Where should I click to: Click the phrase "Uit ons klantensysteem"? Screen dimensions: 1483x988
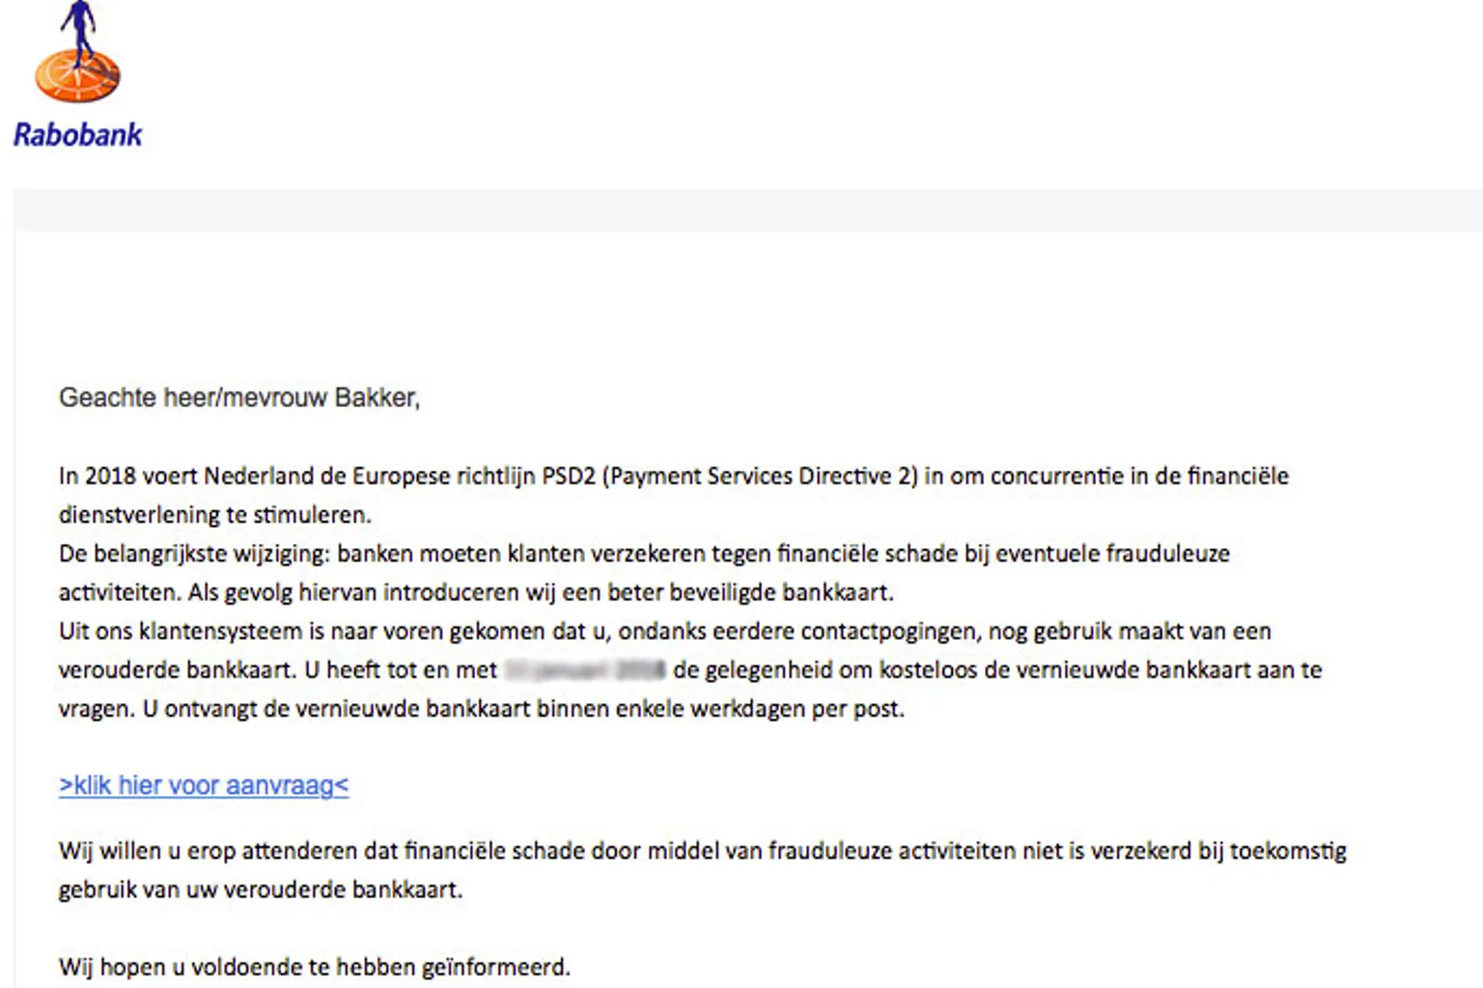180,631
